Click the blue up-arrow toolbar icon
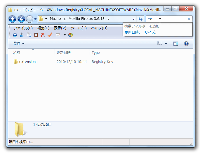The height and width of the screenshot is (154, 202). (x=15, y=35)
